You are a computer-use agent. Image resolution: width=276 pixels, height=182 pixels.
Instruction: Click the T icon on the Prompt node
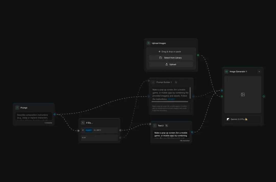[x=17, y=107]
